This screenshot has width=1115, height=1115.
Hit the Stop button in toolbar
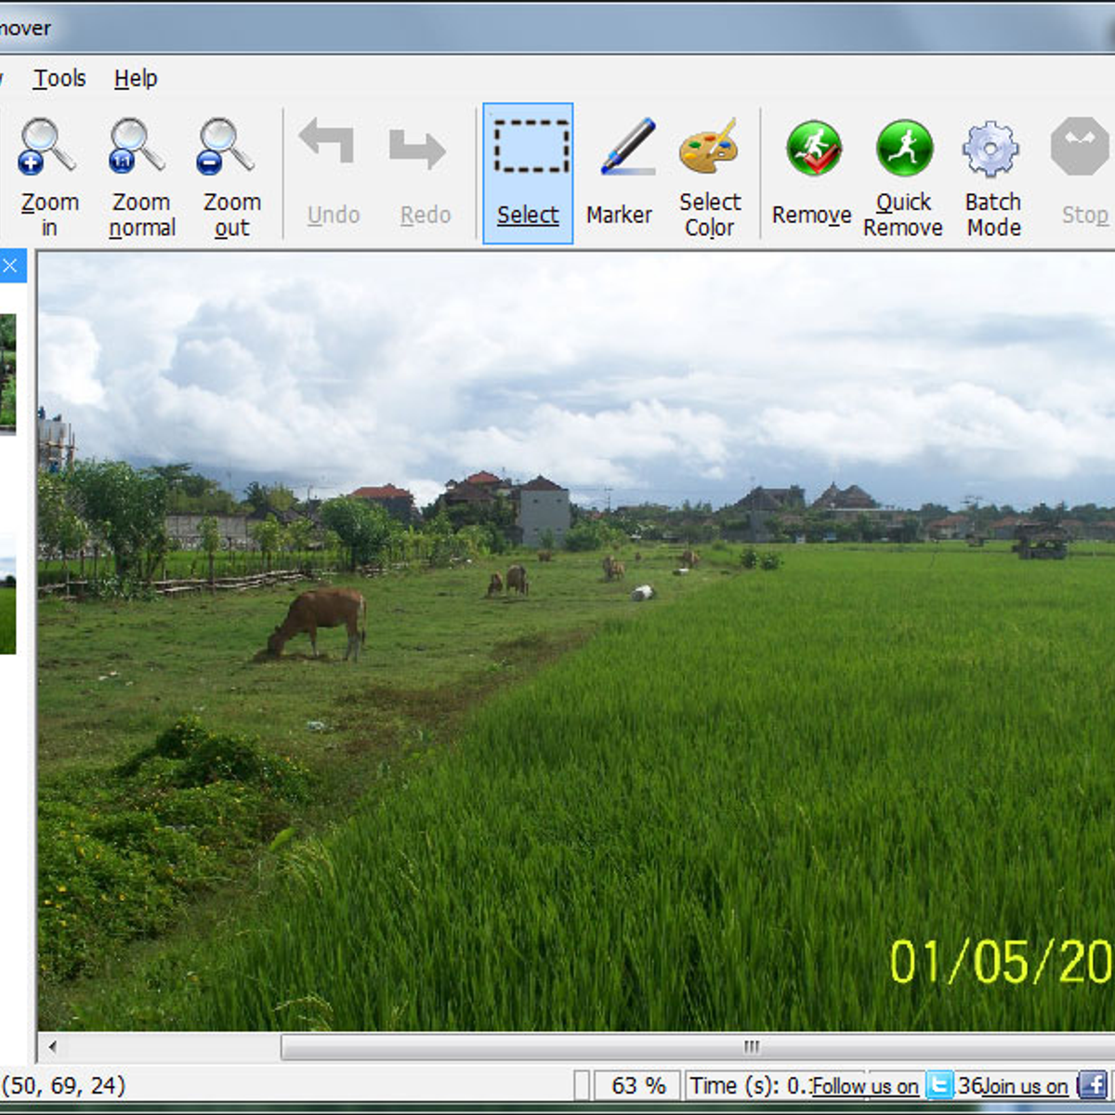click(x=1082, y=175)
